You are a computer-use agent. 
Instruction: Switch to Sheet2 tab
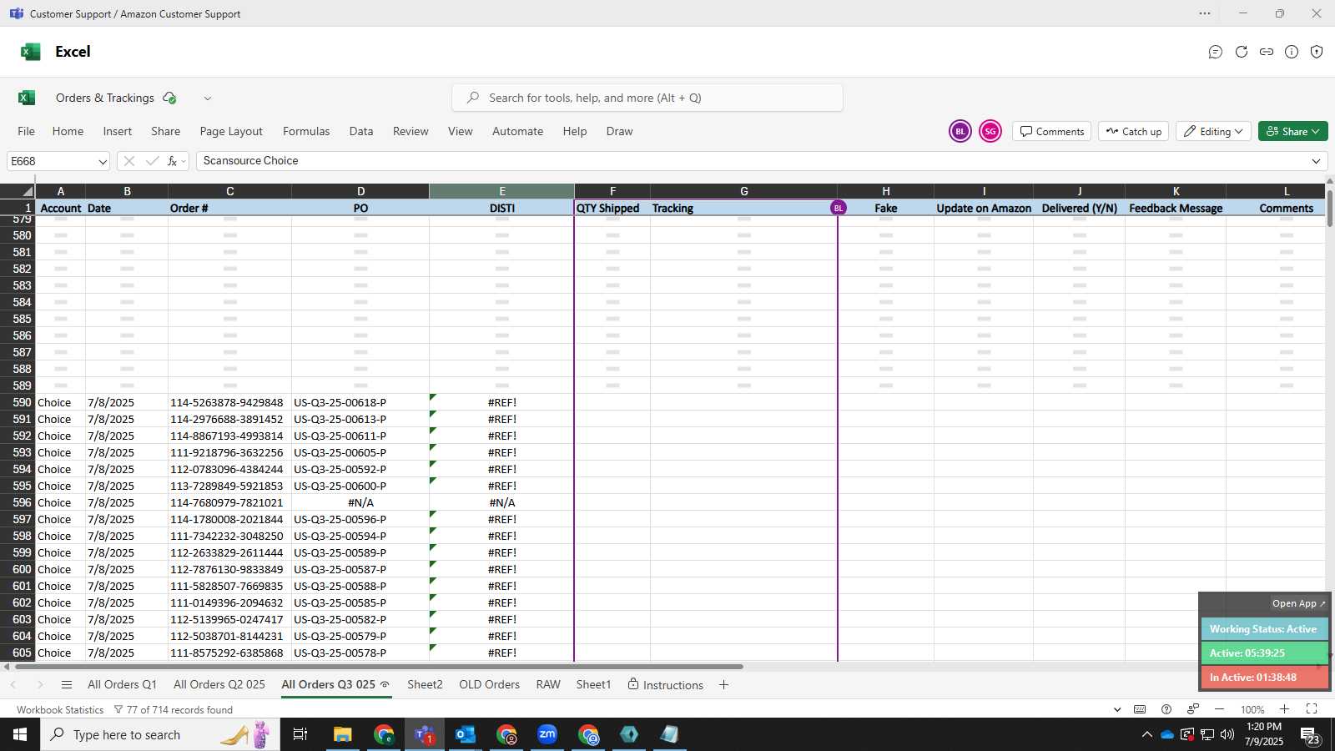[425, 684]
